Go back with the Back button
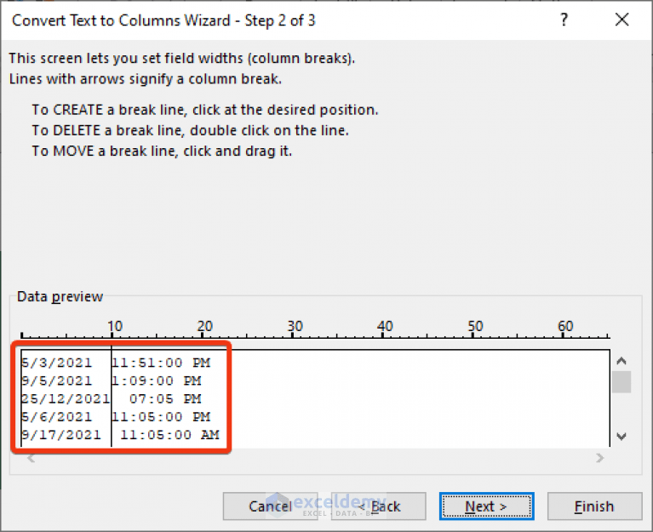Viewport: 653px width, 532px height. tap(378, 506)
